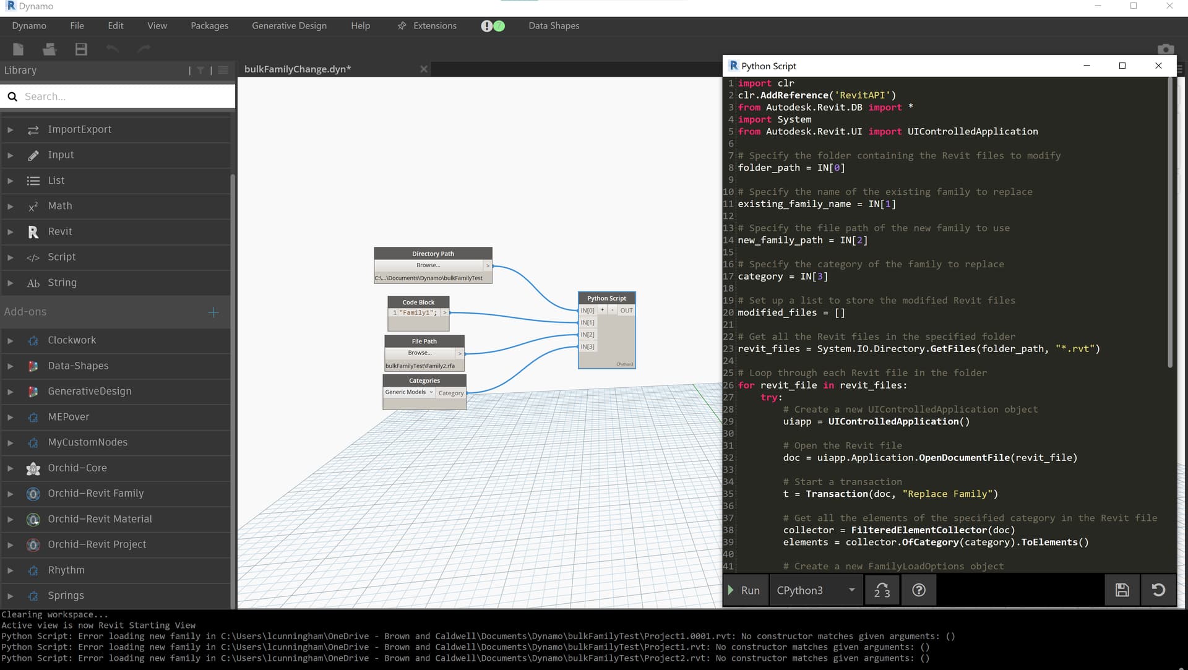Revert Python script changes icon

tap(1158, 590)
